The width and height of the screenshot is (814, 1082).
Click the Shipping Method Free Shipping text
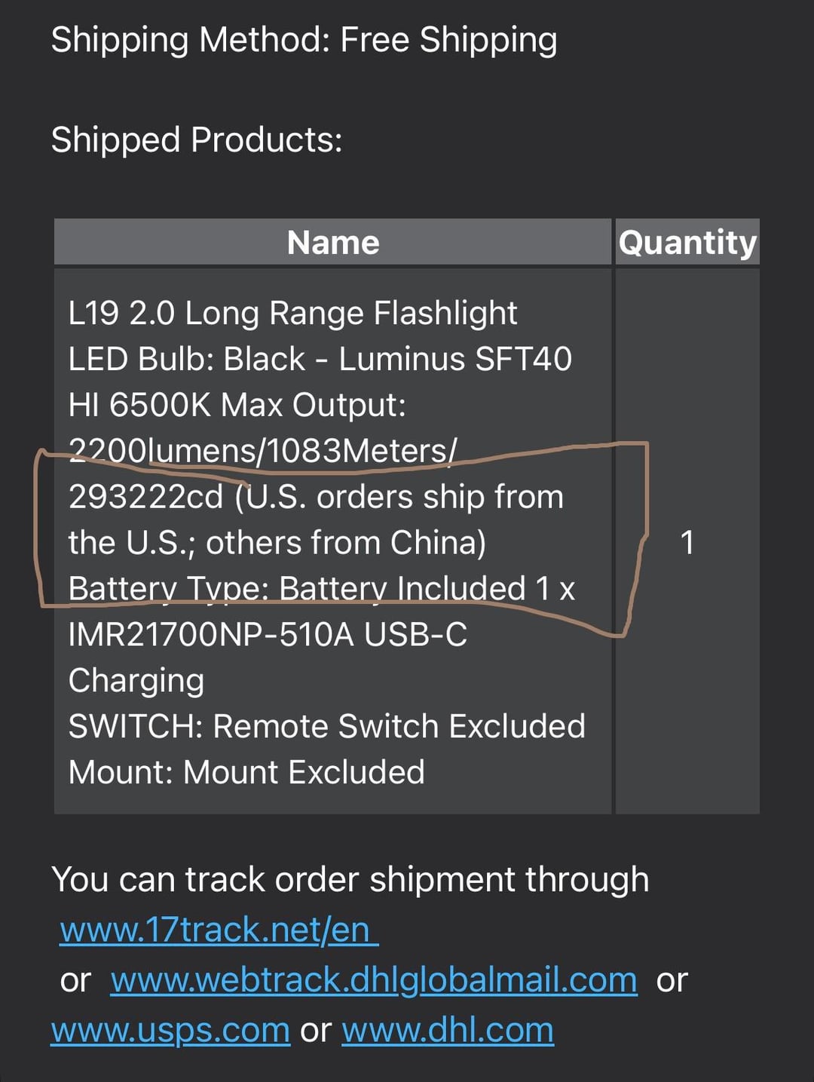[304, 40]
